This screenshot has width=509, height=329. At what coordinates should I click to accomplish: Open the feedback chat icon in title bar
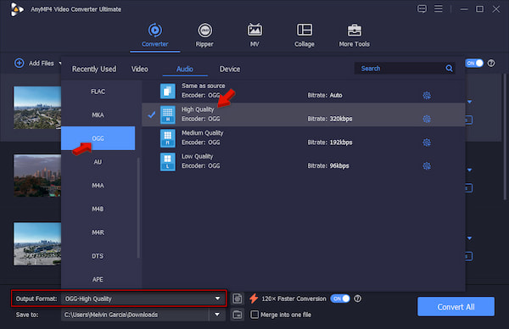tap(422, 8)
